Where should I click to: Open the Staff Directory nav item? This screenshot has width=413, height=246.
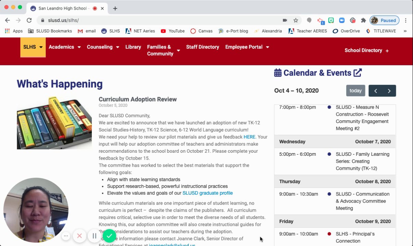(x=202, y=47)
